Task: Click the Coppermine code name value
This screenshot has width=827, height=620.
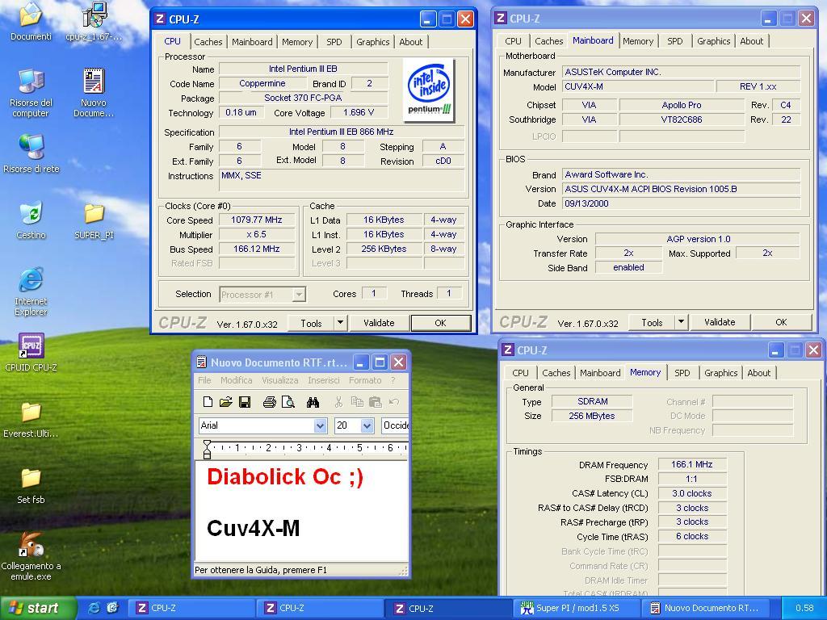Action: [262, 83]
